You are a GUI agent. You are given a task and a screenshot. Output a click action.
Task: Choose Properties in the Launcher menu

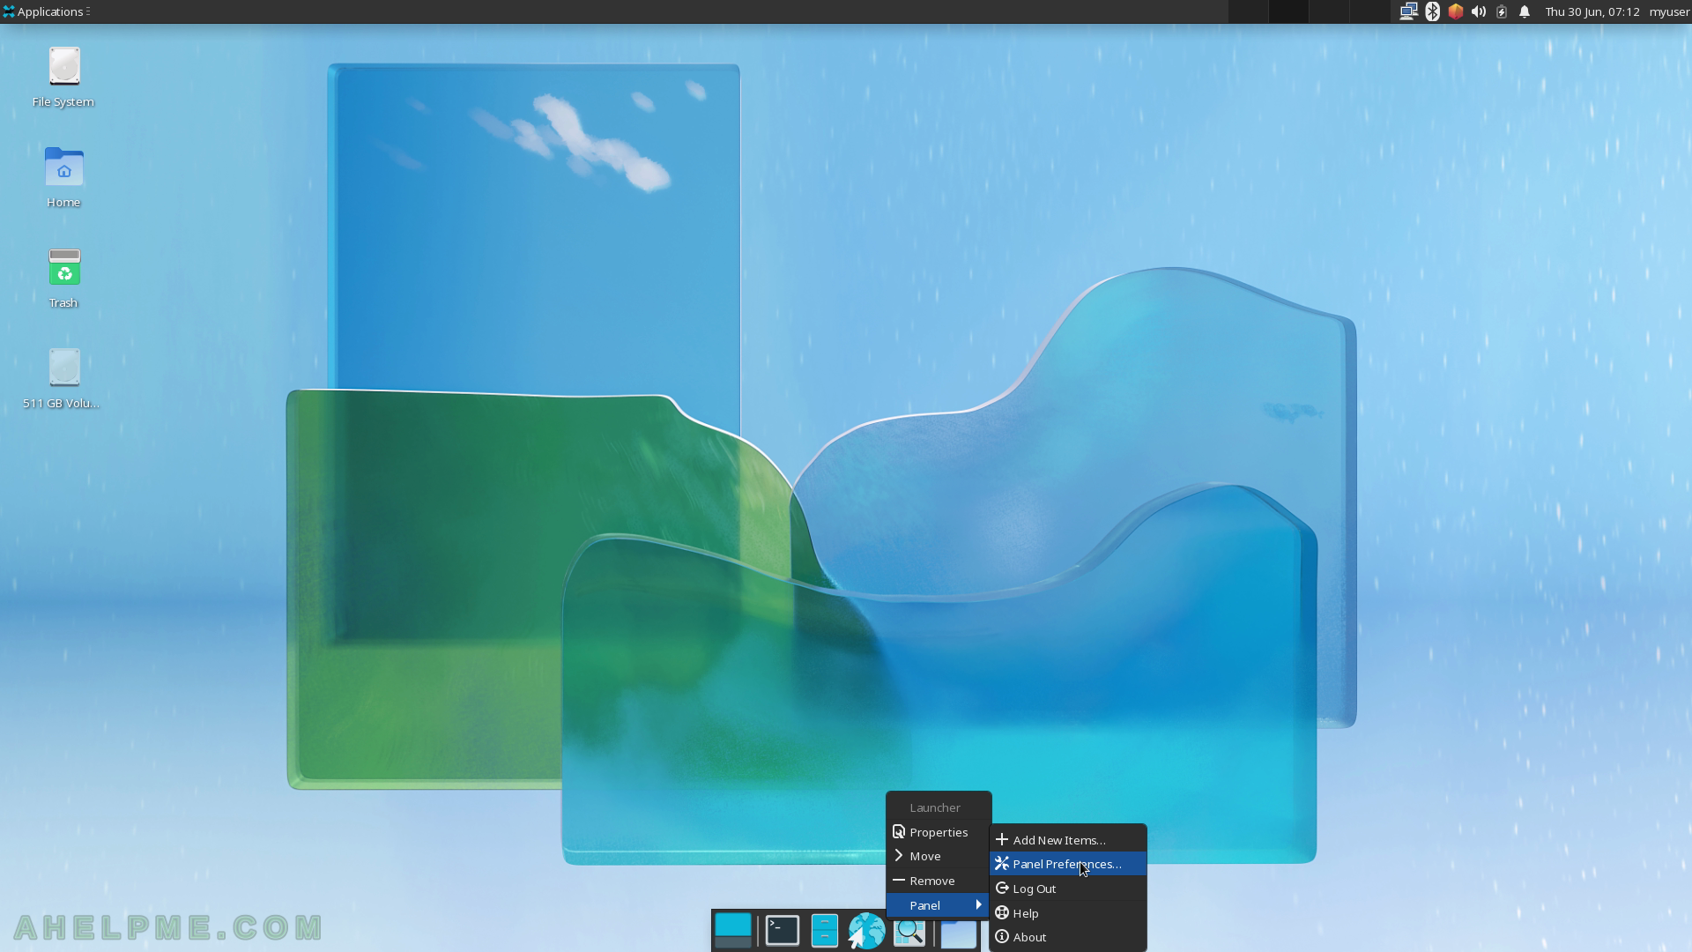point(939,832)
